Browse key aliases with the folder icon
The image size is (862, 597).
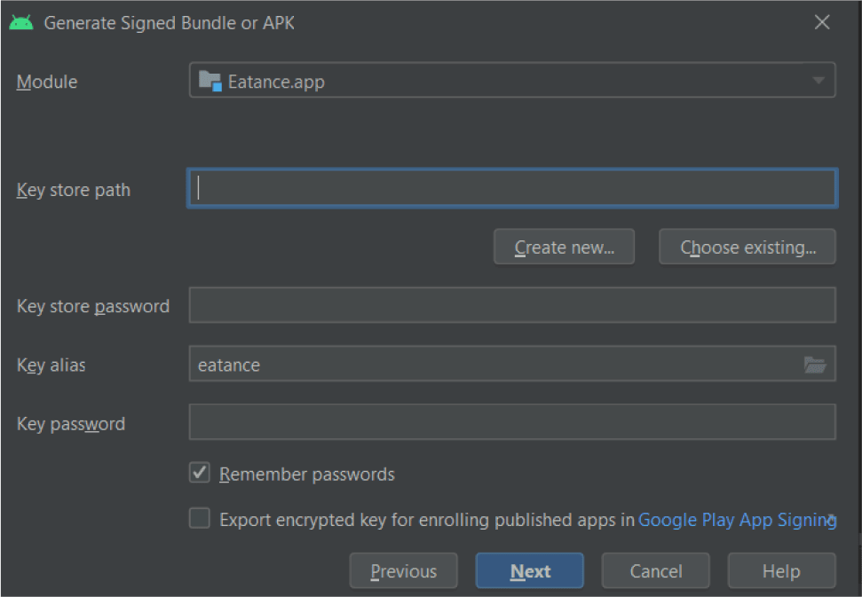tap(814, 365)
